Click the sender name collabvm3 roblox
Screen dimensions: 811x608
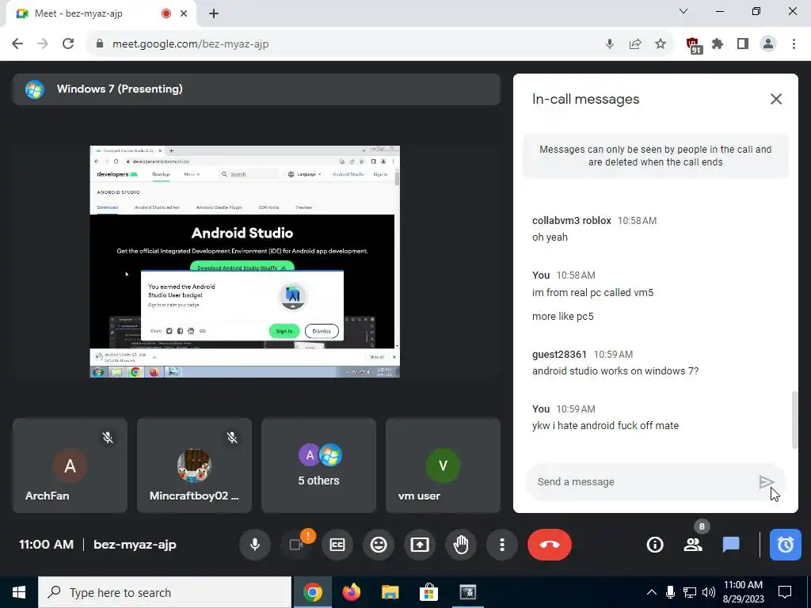coord(572,220)
